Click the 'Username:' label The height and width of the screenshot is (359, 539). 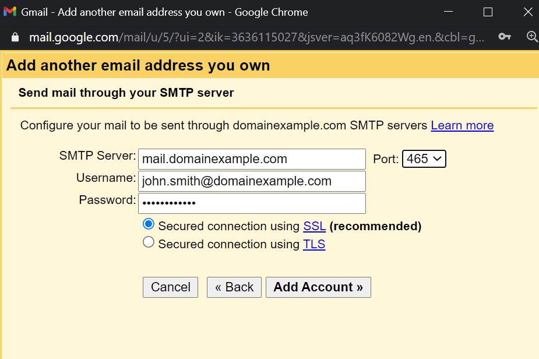tap(106, 178)
